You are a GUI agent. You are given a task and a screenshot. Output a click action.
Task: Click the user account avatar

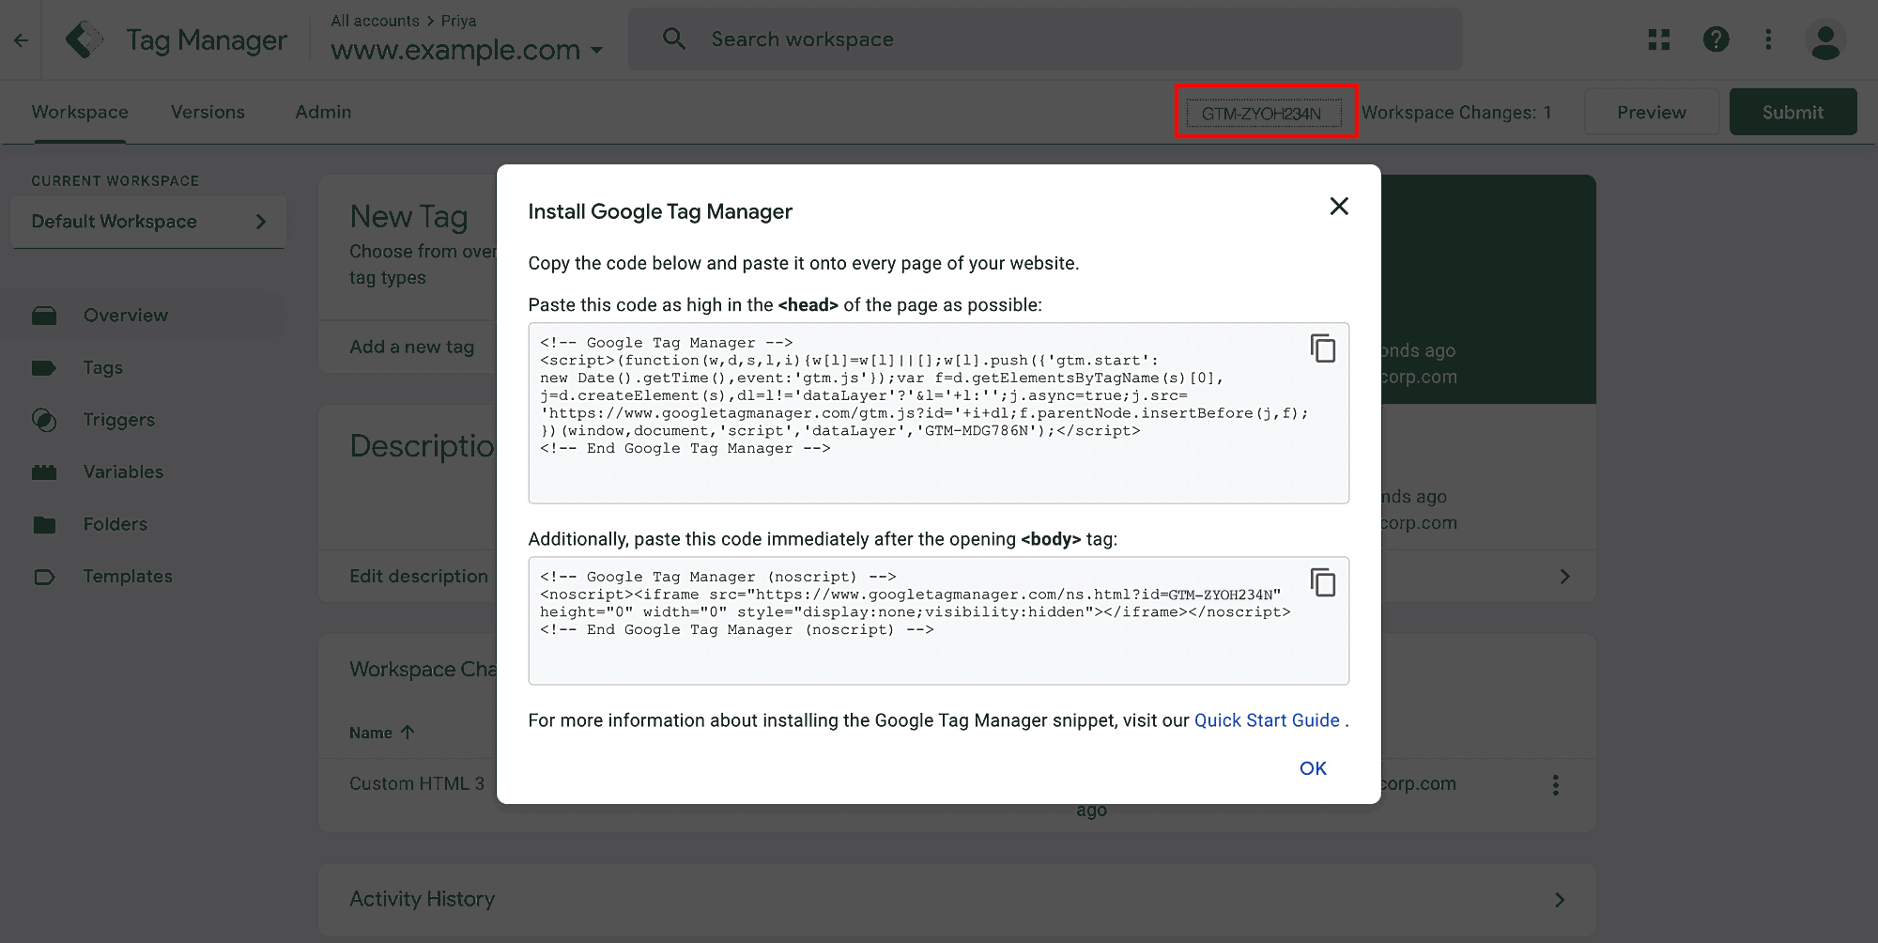tap(1824, 40)
